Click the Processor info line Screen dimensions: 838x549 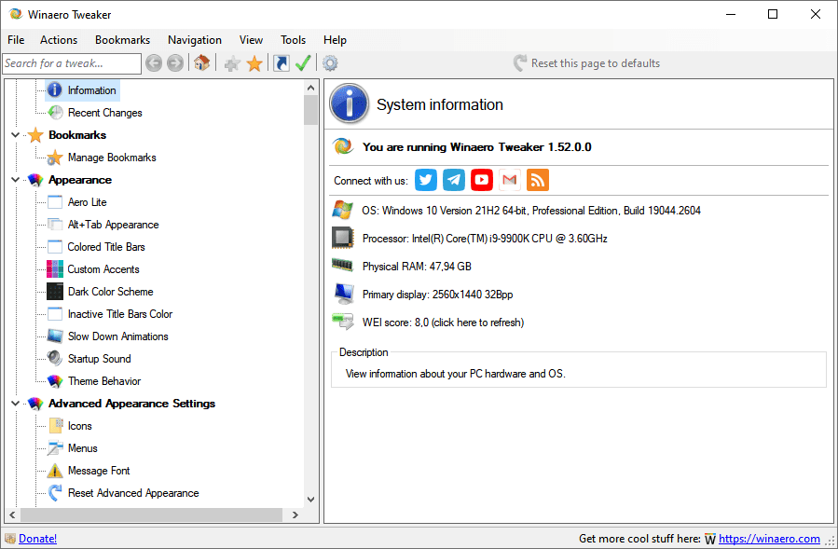pos(485,239)
